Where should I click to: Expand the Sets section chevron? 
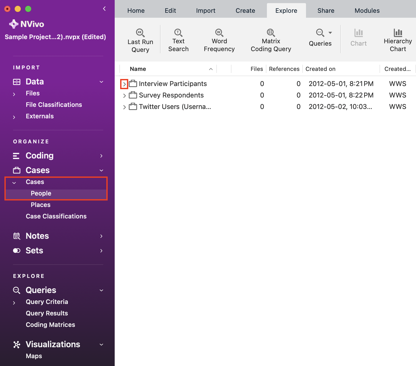[x=101, y=251]
